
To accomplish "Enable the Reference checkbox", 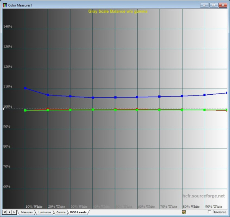I will point(209,212).
